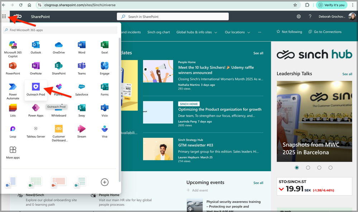Select the second carousel dot in Leadership Talks
This screenshot has width=358, height=212.
pos(308,168)
